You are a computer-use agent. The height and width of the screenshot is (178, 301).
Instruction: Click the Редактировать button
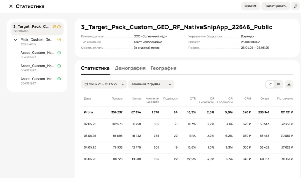click(x=275, y=6)
